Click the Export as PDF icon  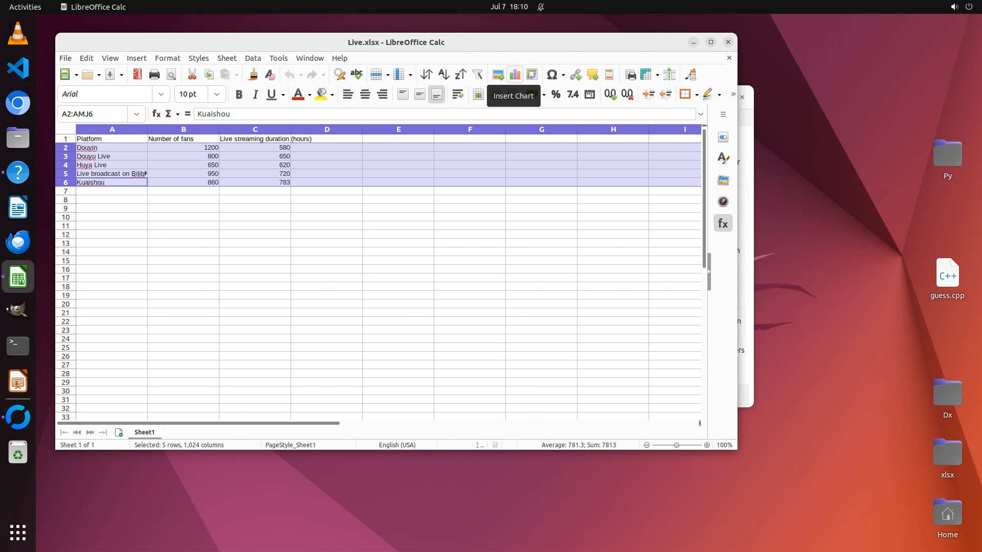(x=137, y=75)
